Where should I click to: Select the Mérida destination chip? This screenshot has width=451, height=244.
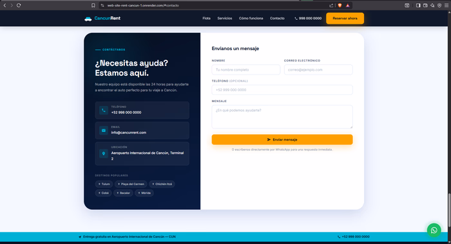(x=144, y=193)
